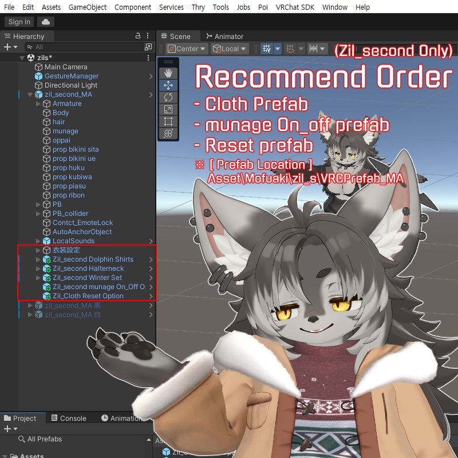
Task: Click the Hierarchy search field
Action: (84, 47)
